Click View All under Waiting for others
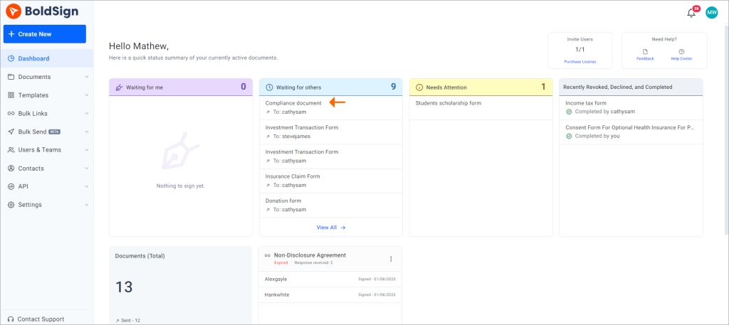Viewport: 729px width, 325px height. 330,228
